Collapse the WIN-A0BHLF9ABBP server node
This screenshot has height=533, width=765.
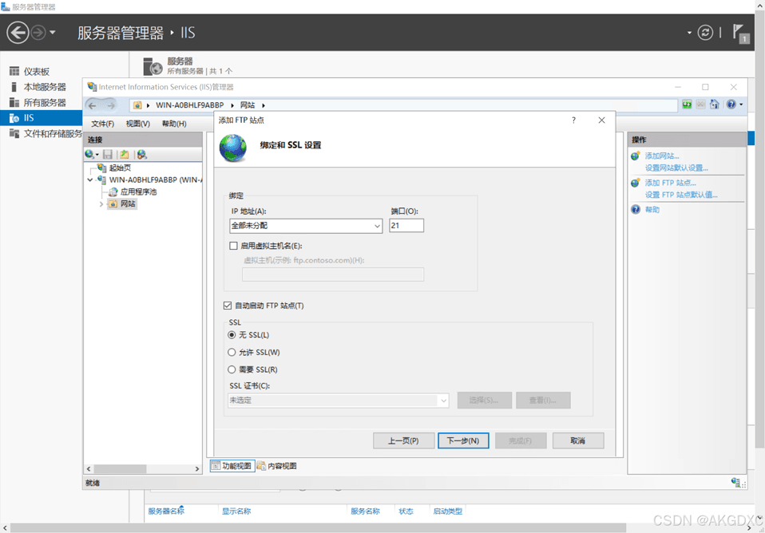90,180
